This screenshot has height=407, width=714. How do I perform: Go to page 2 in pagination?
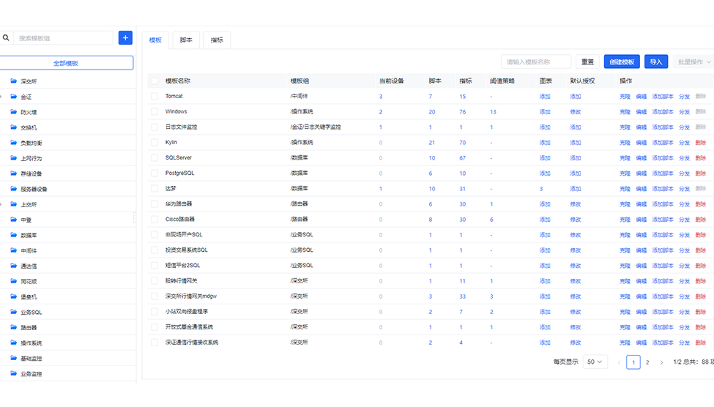click(647, 362)
